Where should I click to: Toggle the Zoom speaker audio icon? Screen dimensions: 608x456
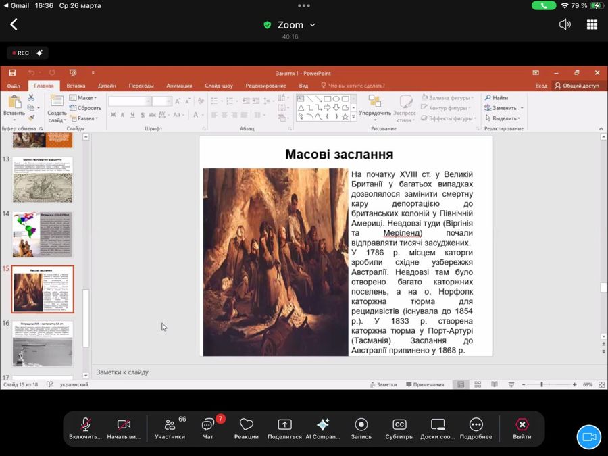click(565, 24)
